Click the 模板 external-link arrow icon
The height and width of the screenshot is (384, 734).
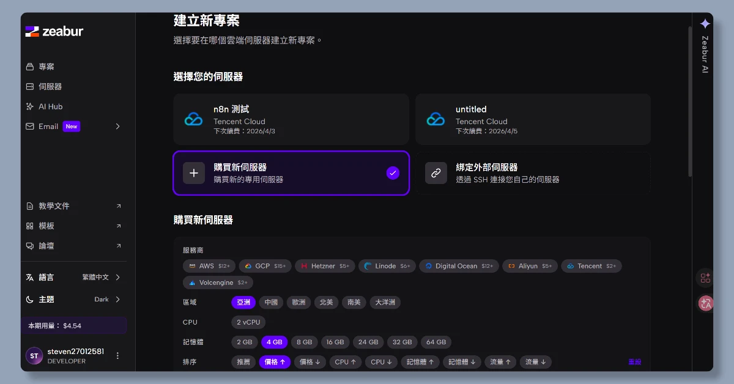119,226
